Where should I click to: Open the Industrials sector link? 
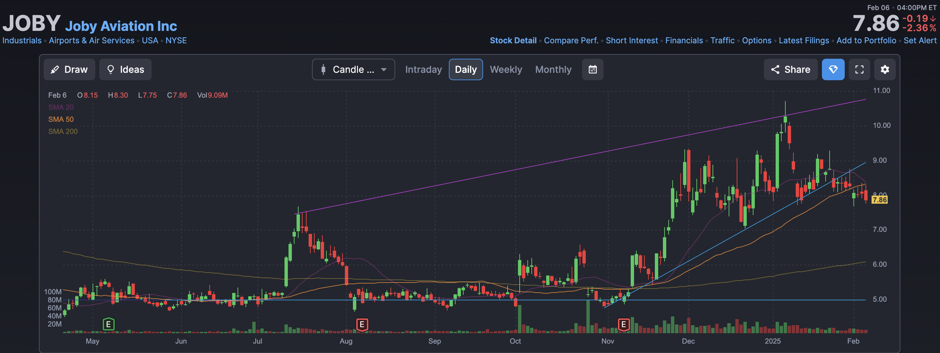click(x=22, y=41)
